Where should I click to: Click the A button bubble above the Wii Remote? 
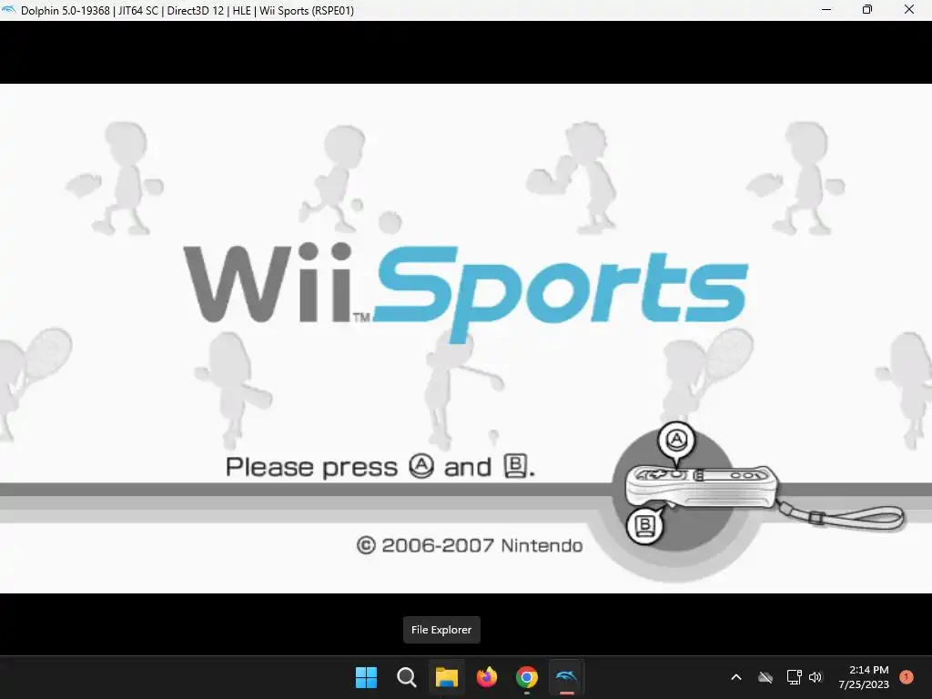coord(676,441)
